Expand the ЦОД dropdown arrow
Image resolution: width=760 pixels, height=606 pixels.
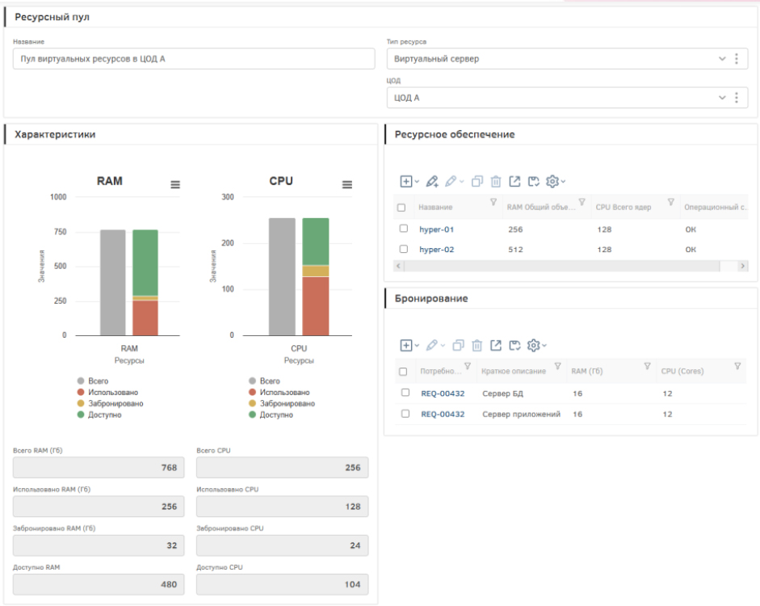pos(722,98)
